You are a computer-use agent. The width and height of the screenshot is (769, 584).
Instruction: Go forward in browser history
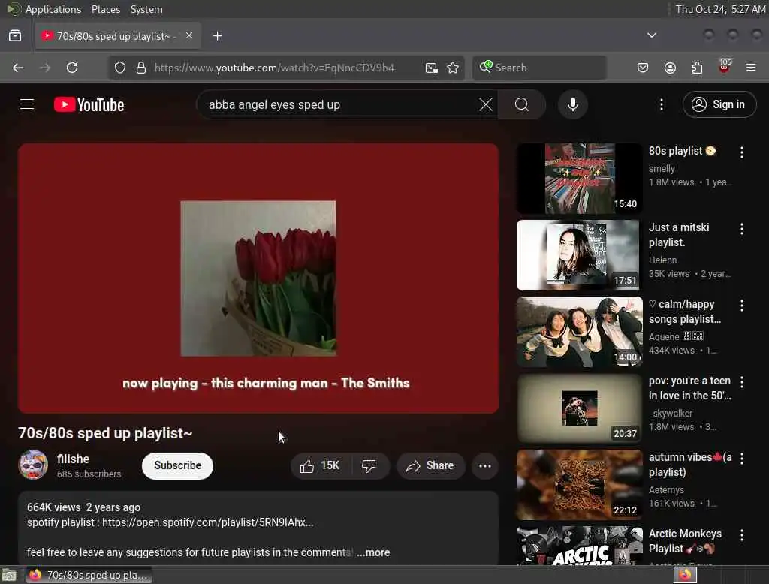pos(44,68)
